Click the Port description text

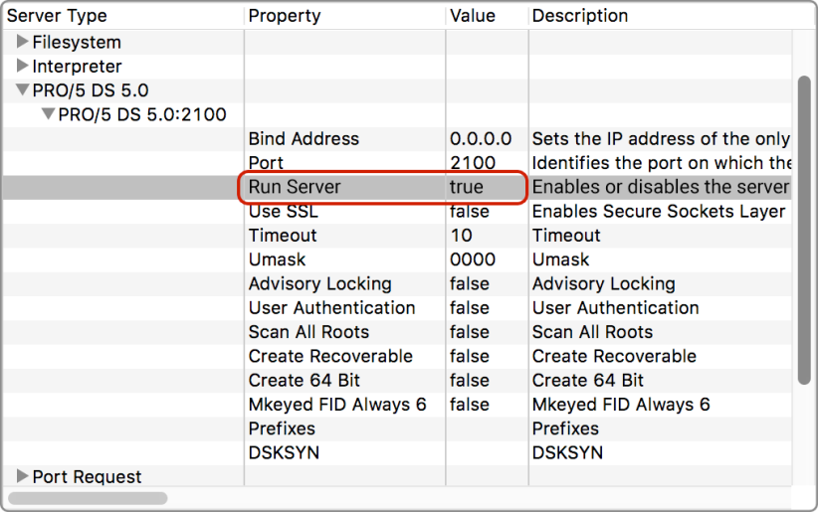[x=662, y=163]
